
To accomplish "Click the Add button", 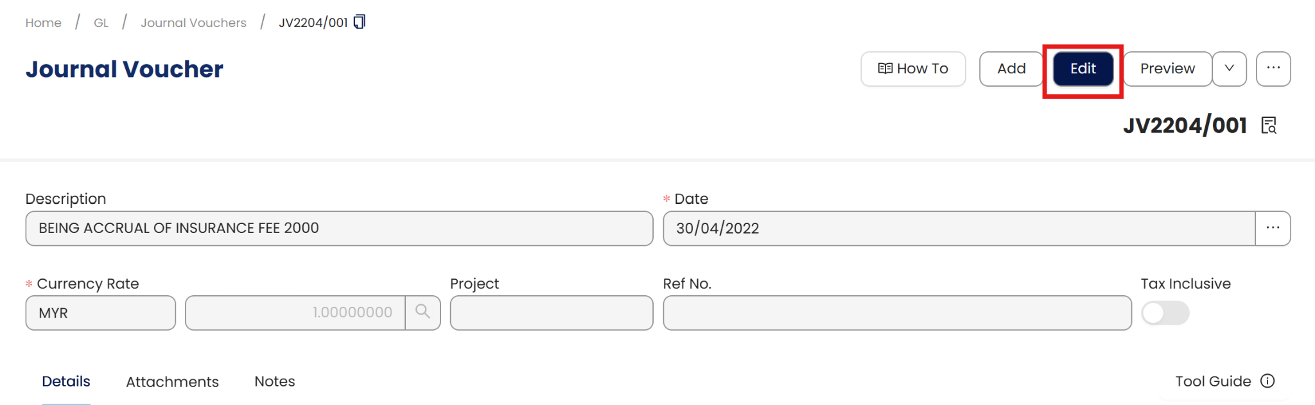I will (x=1011, y=69).
